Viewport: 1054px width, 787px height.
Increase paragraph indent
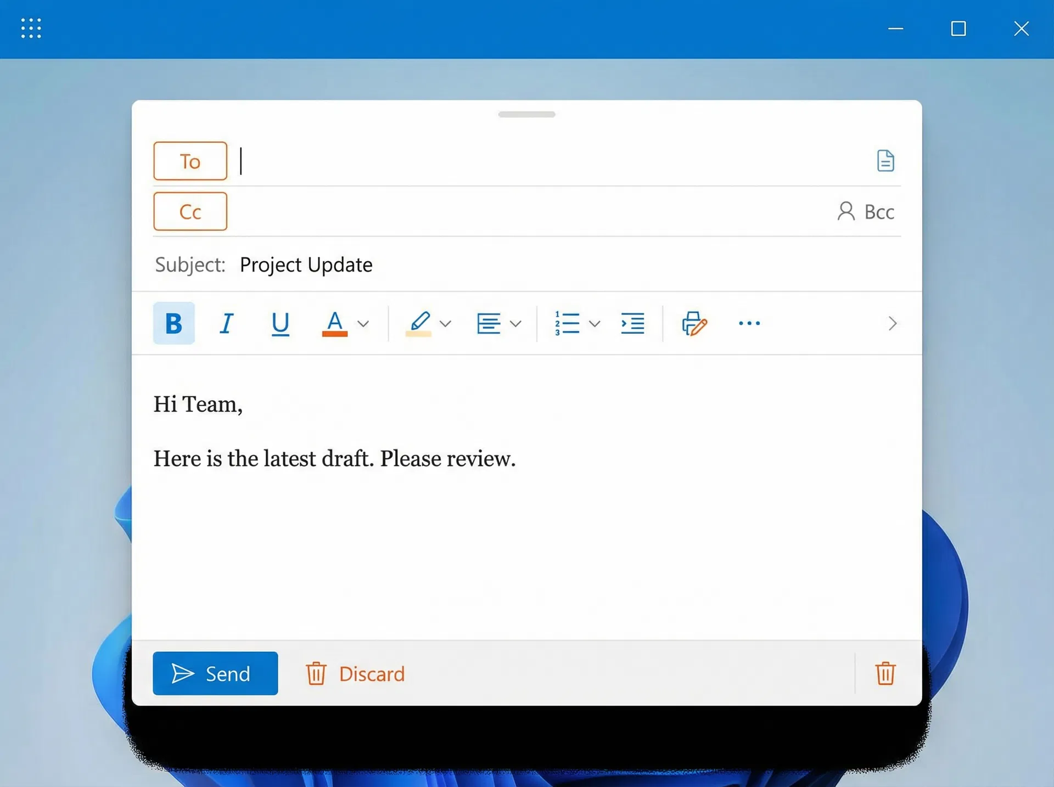pos(632,323)
